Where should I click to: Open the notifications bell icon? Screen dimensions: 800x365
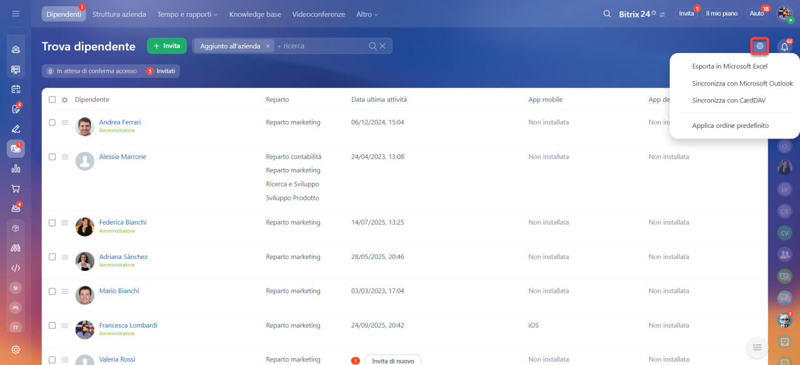coord(784,46)
